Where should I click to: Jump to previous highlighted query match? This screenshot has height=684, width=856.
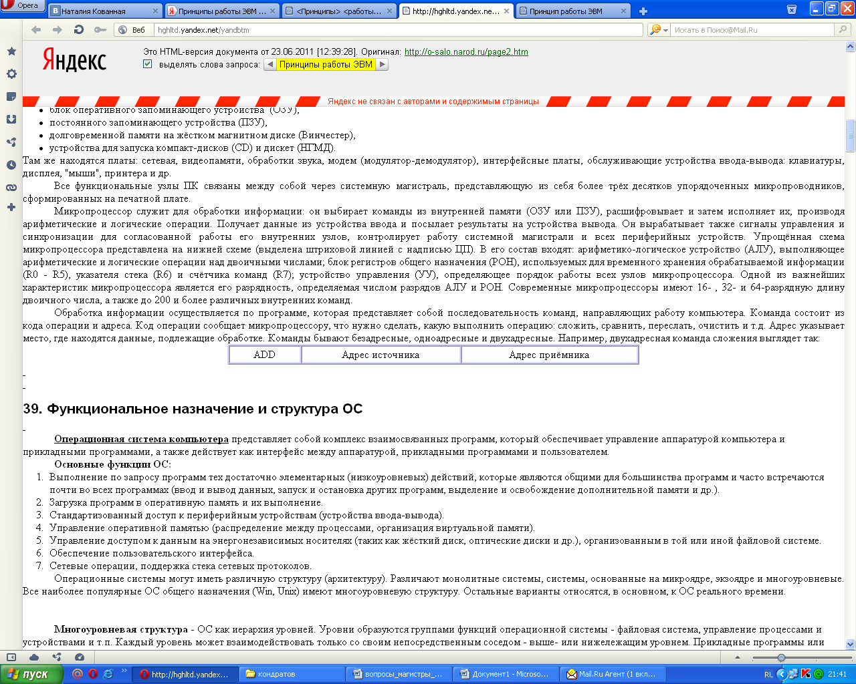coord(270,64)
